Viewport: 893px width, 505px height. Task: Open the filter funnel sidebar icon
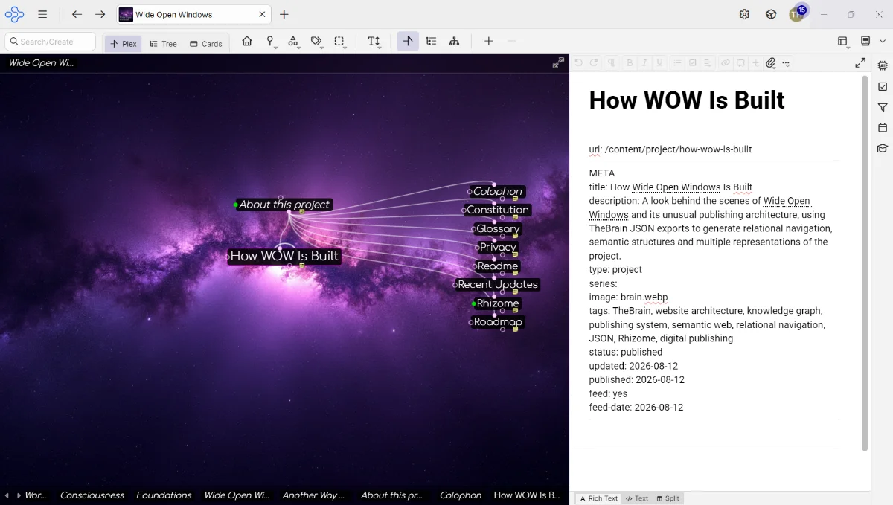pyautogui.click(x=883, y=108)
